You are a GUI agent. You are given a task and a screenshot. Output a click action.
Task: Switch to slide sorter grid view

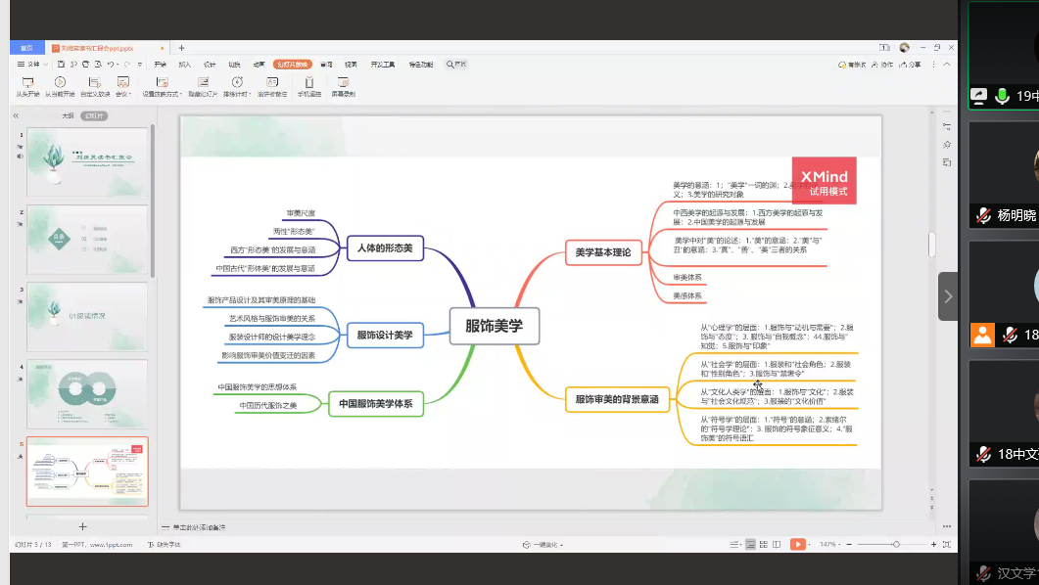pyautogui.click(x=764, y=545)
